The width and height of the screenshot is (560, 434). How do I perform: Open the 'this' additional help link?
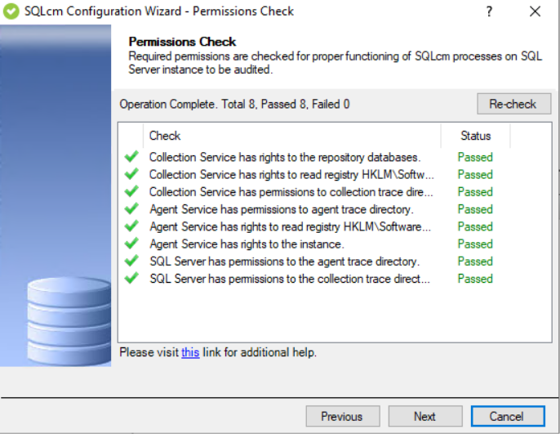coord(190,352)
